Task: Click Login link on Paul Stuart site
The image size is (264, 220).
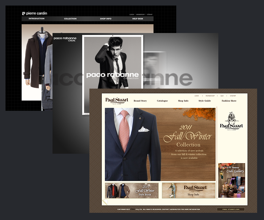Action: click(197, 96)
